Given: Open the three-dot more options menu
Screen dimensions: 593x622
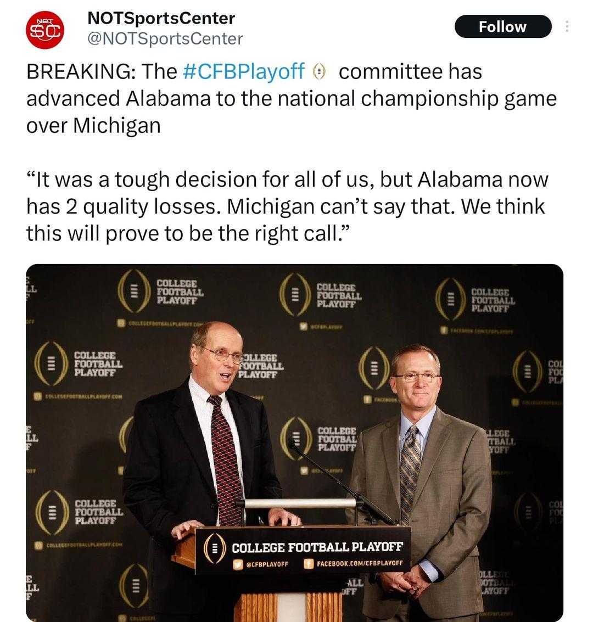Looking at the screenshot, I should point(567,26).
